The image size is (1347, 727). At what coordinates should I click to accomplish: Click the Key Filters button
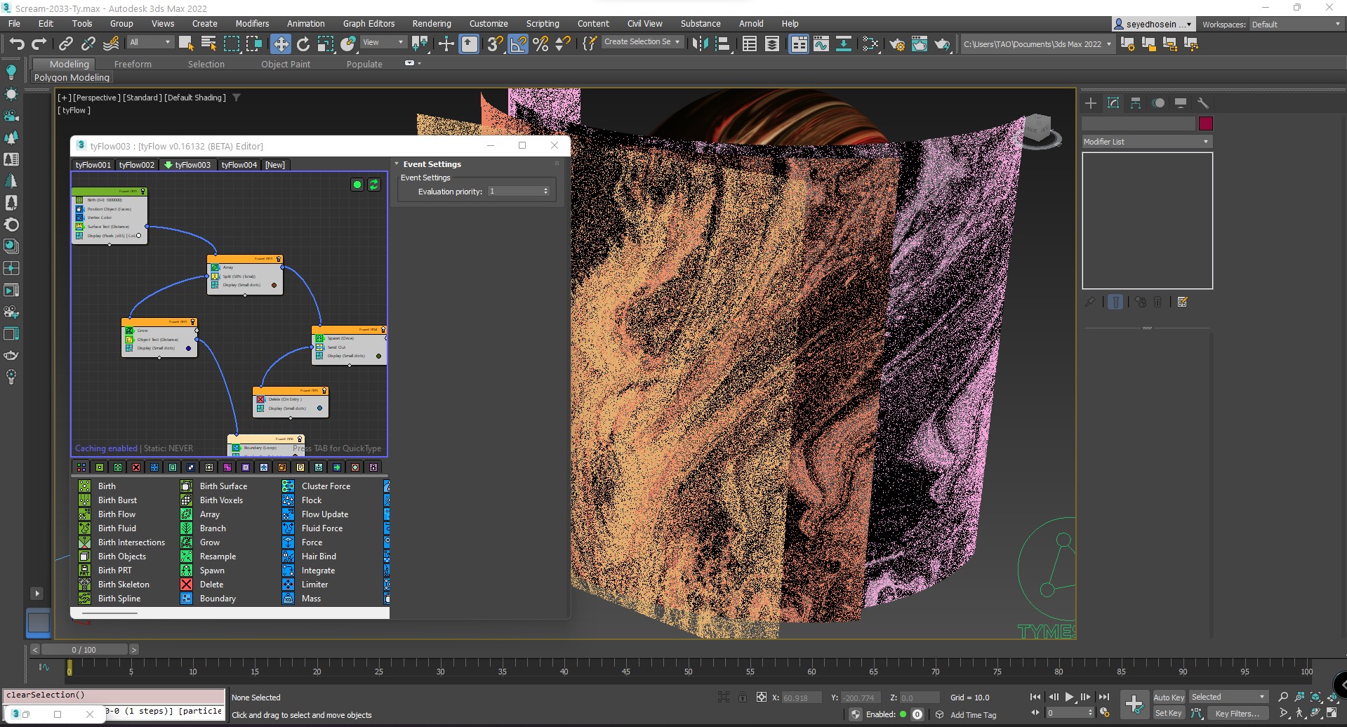pos(1236,713)
